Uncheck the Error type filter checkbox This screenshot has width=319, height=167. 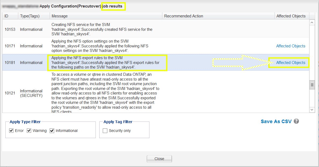[11, 131]
